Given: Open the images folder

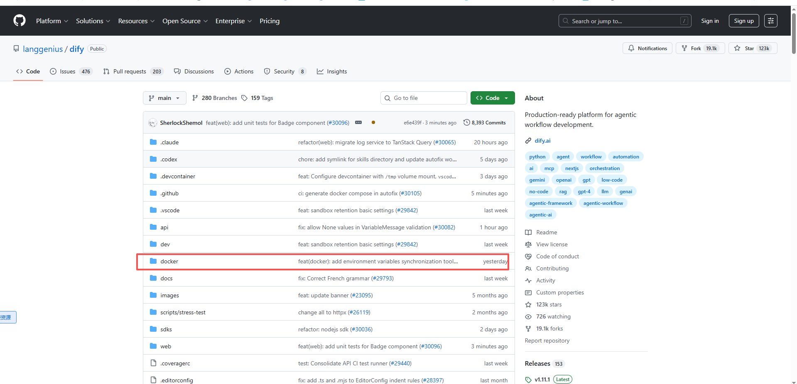Looking at the screenshot, I should (x=170, y=295).
